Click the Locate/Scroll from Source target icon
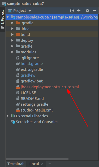The width and height of the screenshot is (99, 167). (x=72, y=11)
